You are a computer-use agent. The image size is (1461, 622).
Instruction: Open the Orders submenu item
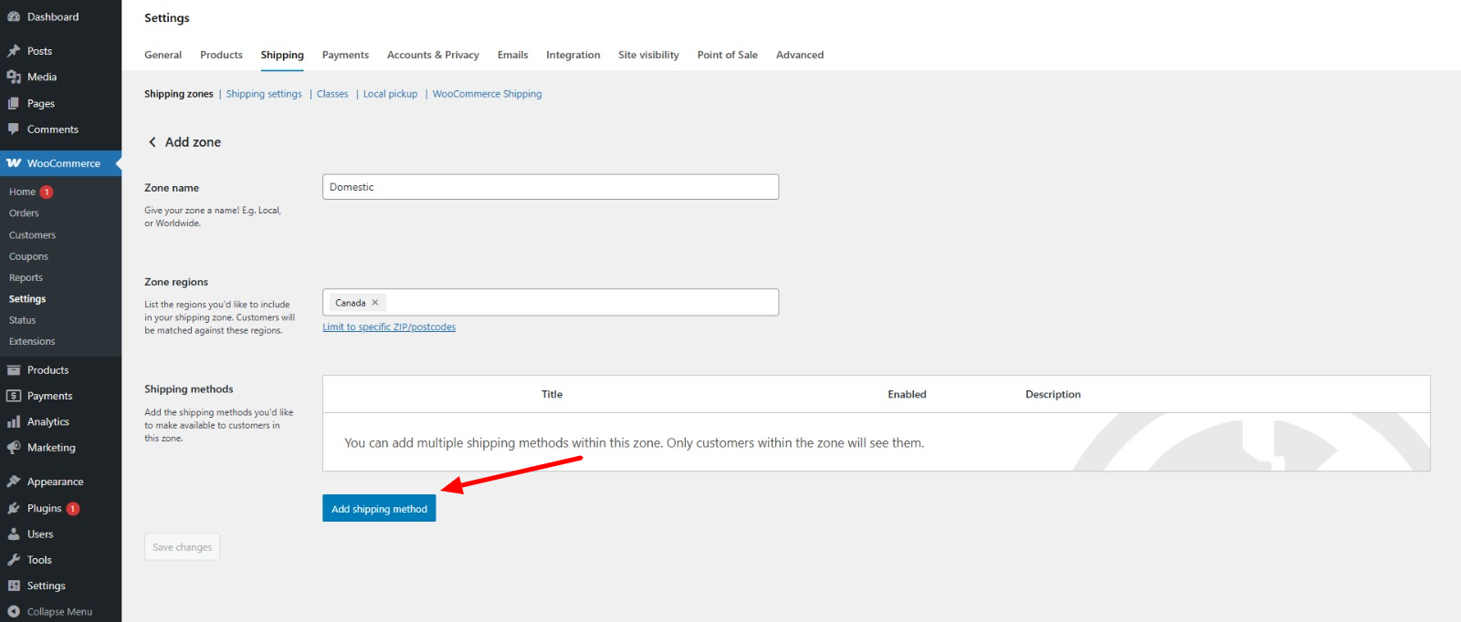pyautogui.click(x=24, y=213)
